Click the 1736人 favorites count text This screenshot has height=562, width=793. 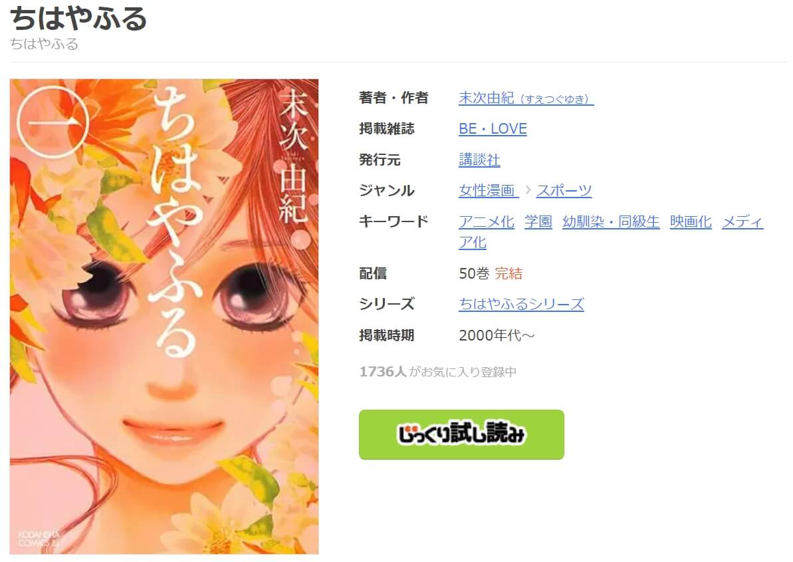click(x=383, y=372)
